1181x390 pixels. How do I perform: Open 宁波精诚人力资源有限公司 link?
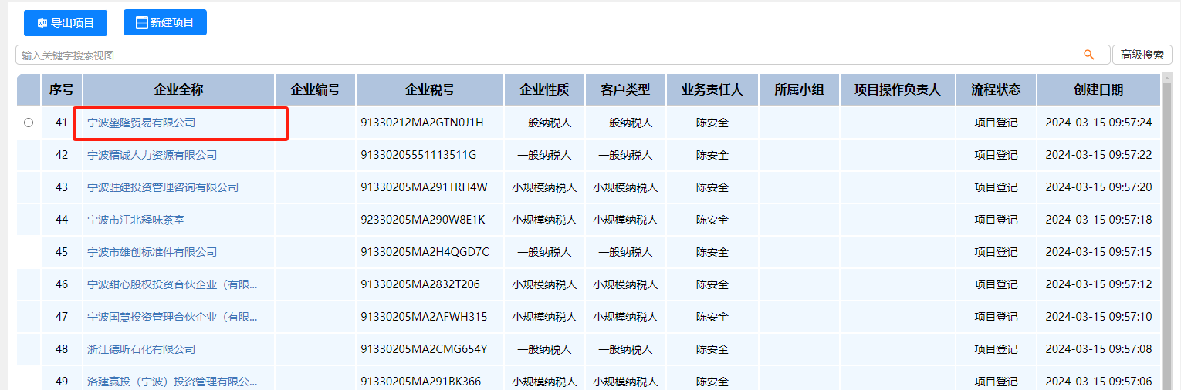(152, 155)
